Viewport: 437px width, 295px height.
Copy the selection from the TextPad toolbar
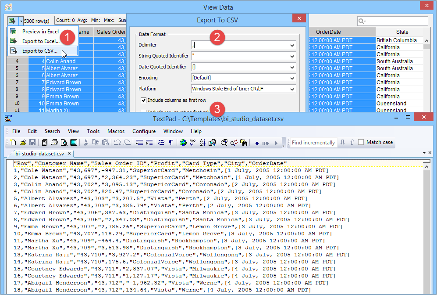[x=96, y=143]
